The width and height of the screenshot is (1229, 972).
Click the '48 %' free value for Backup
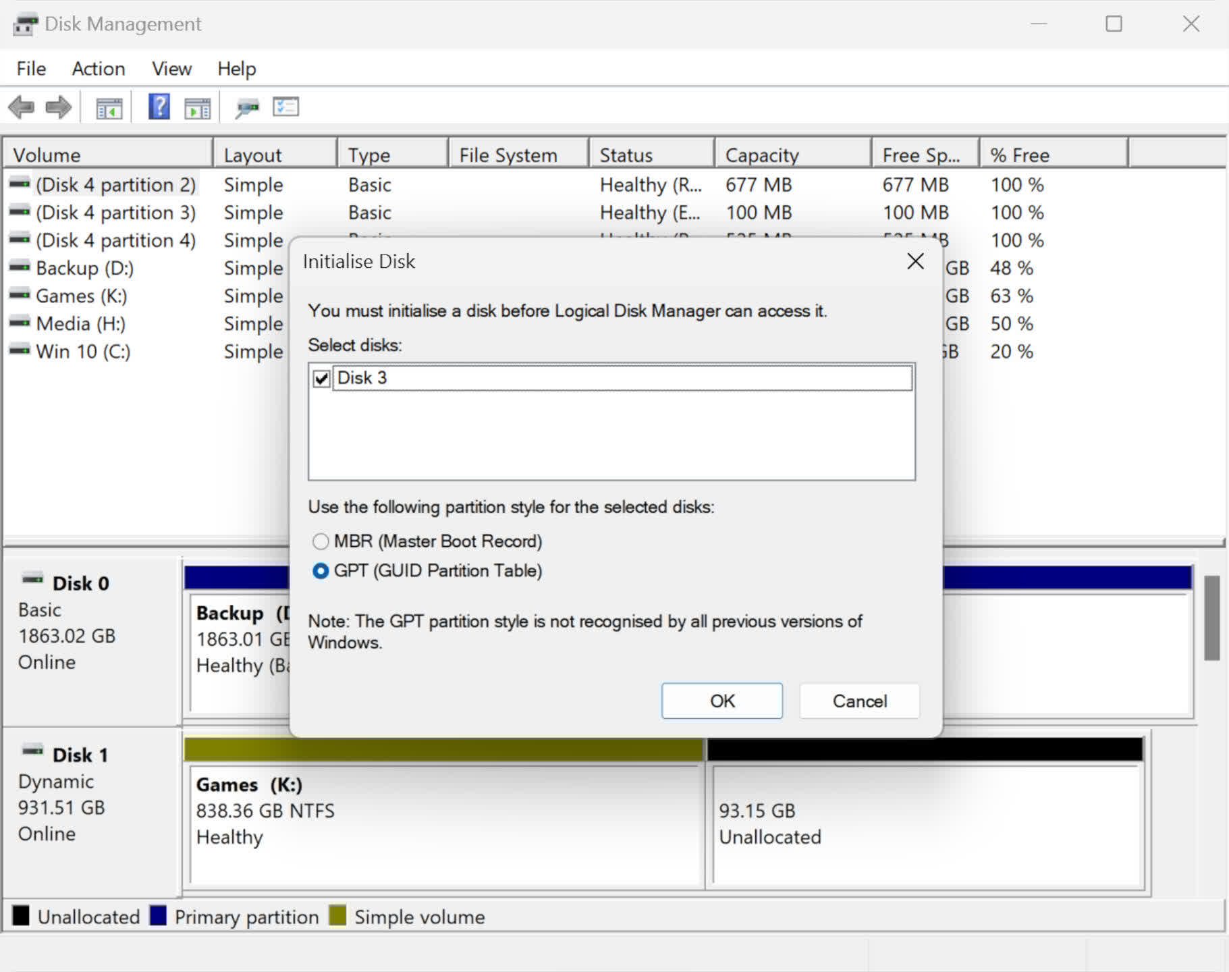[x=1012, y=268]
